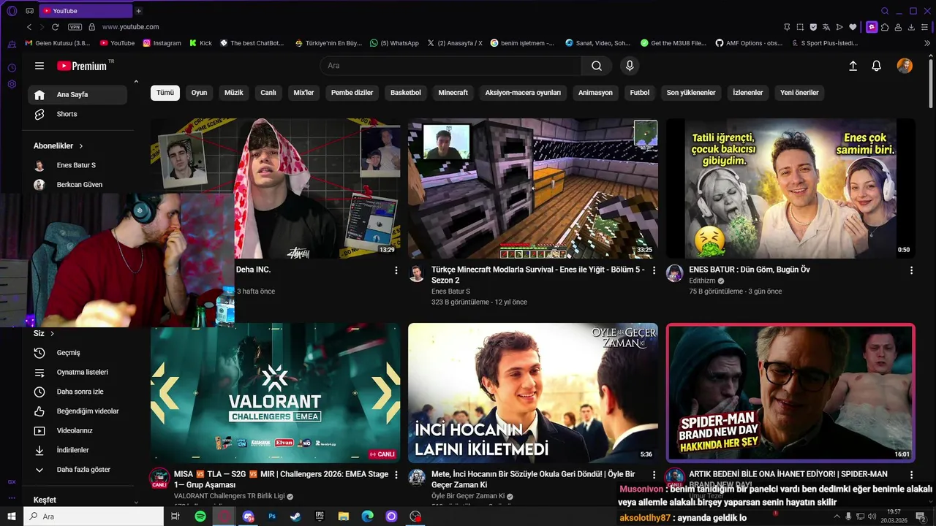Open more options for ENES BATUR Dün Göm video
The height and width of the screenshot is (526, 936).
pyautogui.click(x=911, y=270)
